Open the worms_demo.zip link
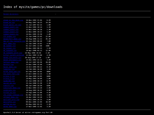Image resolution: width=154 pixels, height=115 pixels. (10, 107)
